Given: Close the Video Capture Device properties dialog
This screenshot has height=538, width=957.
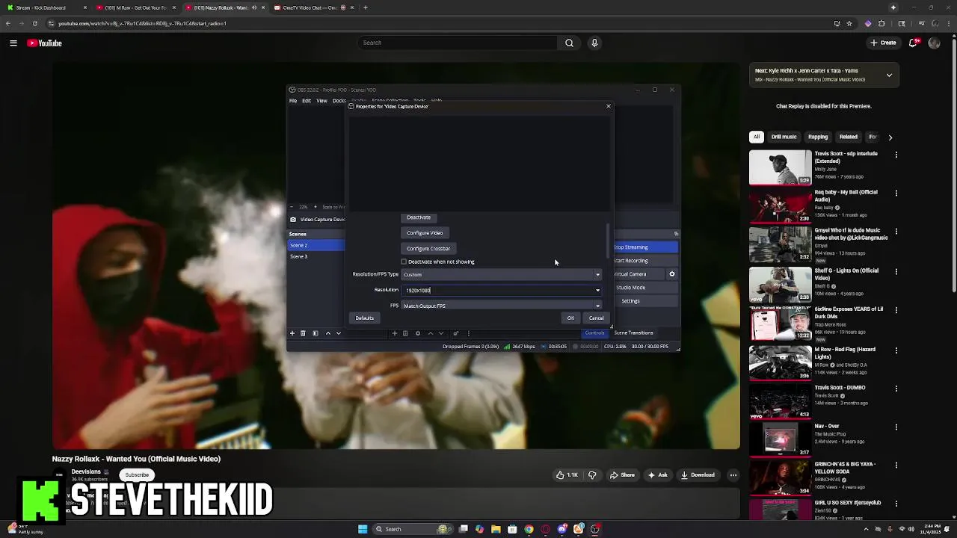Looking at the screenshot, I should [608, 106].
